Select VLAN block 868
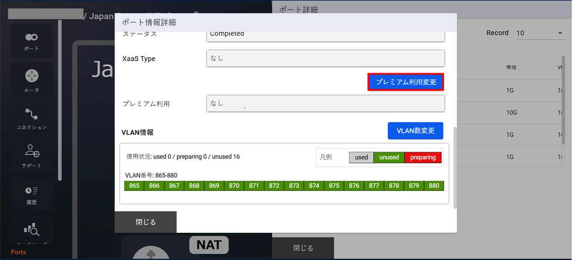572x260 pixels. pyautogui.click(x=194, y=186)
